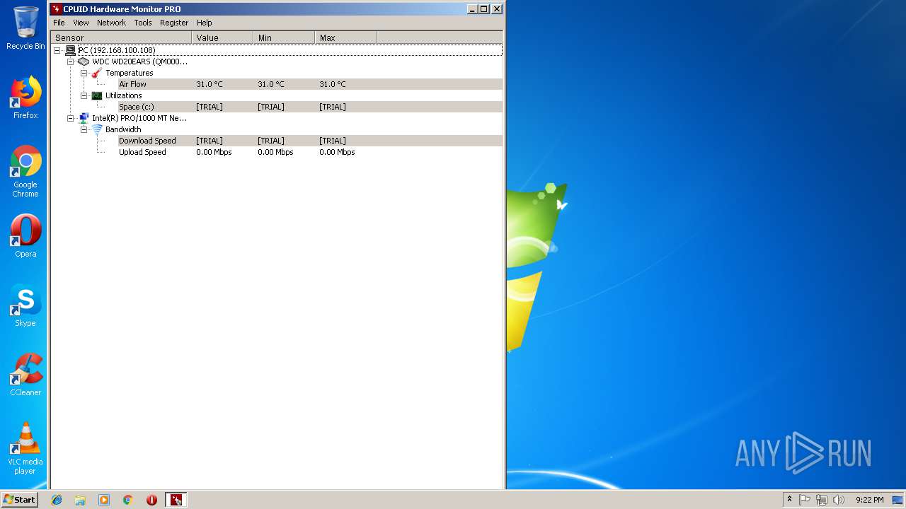Select the Temperatures label in tree
906x509 pixels.
point(129,73)
